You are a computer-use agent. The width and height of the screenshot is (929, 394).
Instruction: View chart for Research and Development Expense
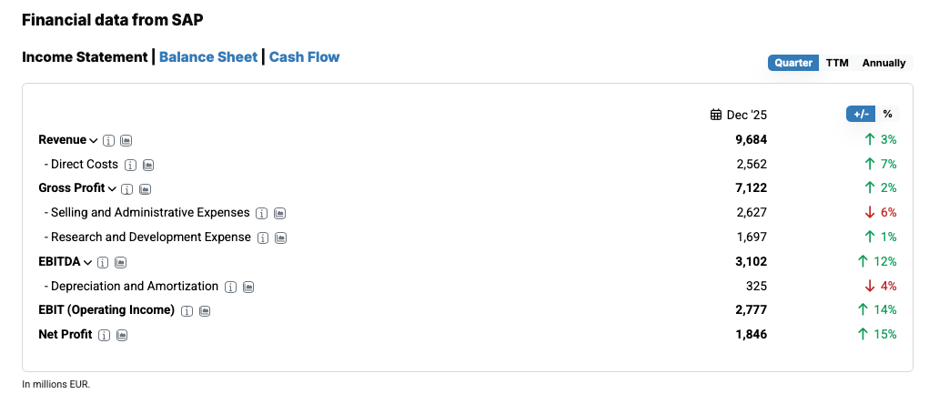pyautogui.click(x=281, y=237)
